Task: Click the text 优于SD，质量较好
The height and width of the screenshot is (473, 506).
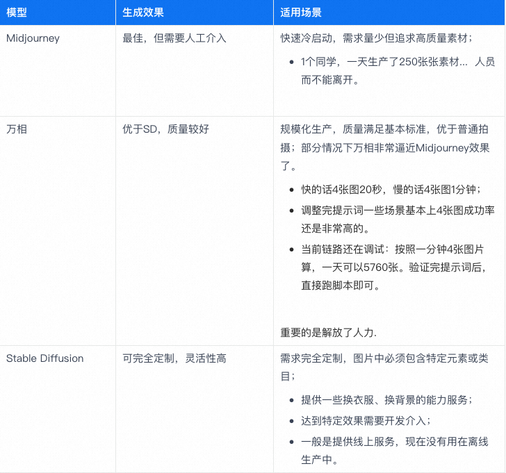Action: [165, 129]
